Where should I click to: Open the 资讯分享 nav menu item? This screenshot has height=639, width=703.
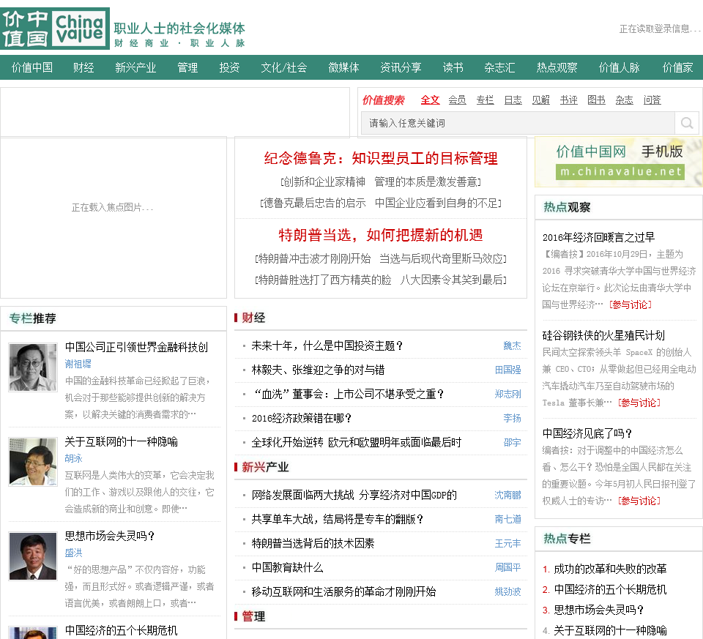click(401, 67)
